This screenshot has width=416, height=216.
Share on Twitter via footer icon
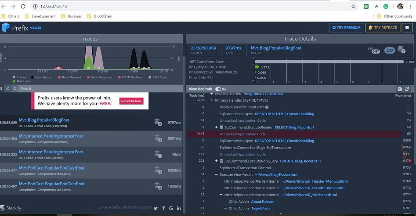(156, 208)
